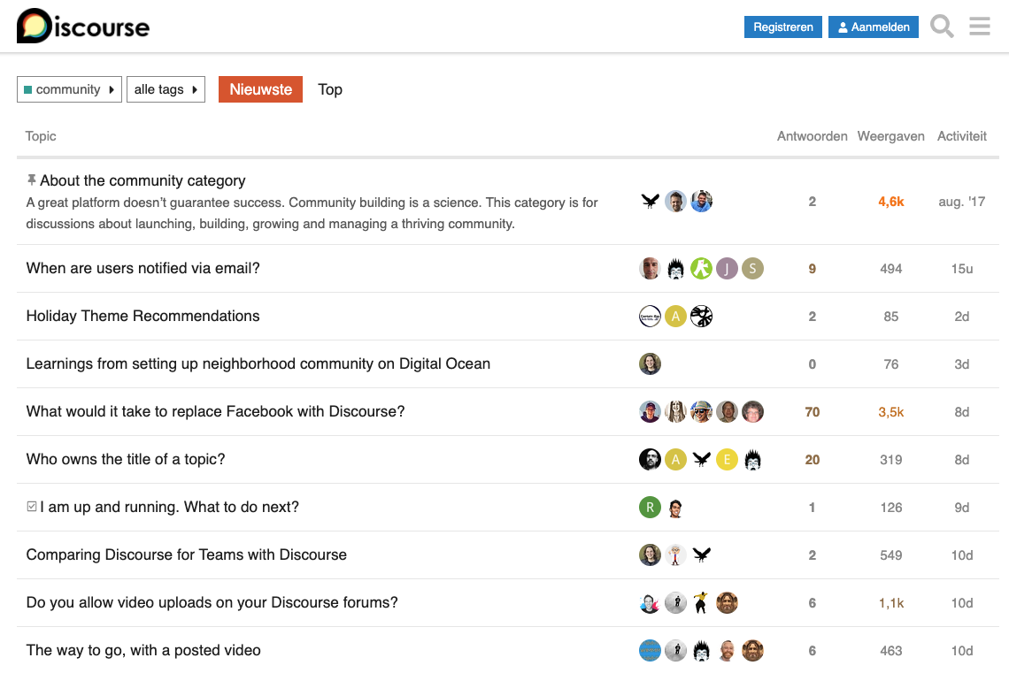Image resolution: width=1009 pixels, height=673 pixels.
Task: Click the yellow A avatar in Holiday Theme row
Action: click(x=675, y=317)
